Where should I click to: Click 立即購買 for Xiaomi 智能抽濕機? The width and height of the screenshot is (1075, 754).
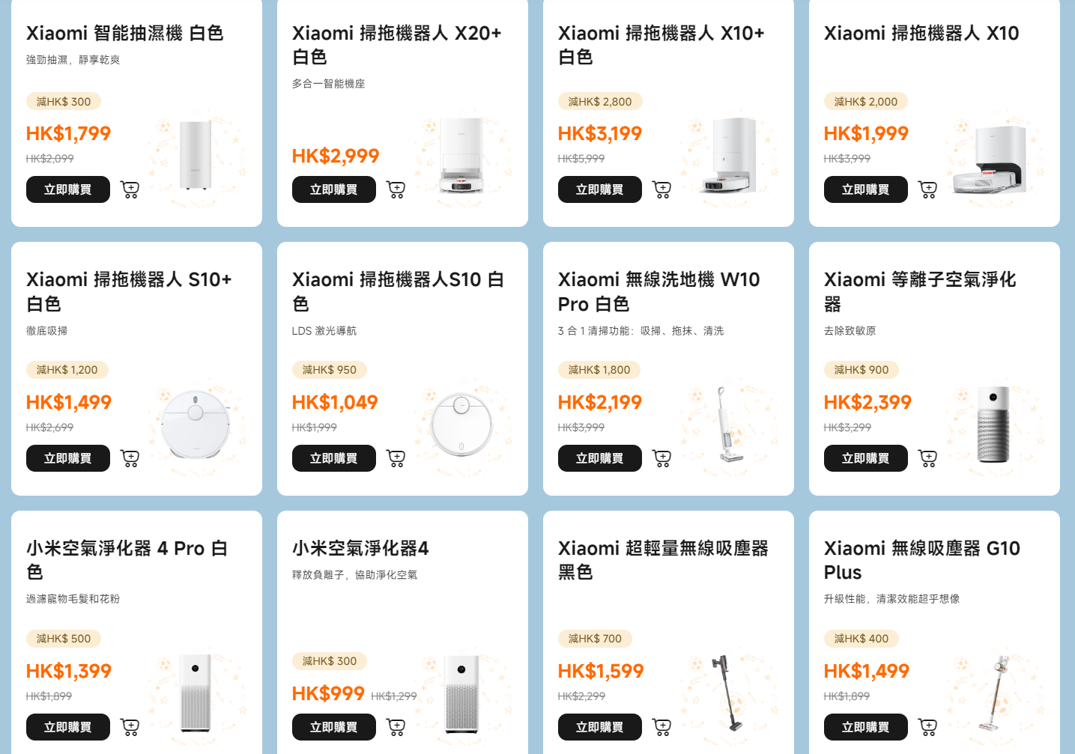coord(67,189)
